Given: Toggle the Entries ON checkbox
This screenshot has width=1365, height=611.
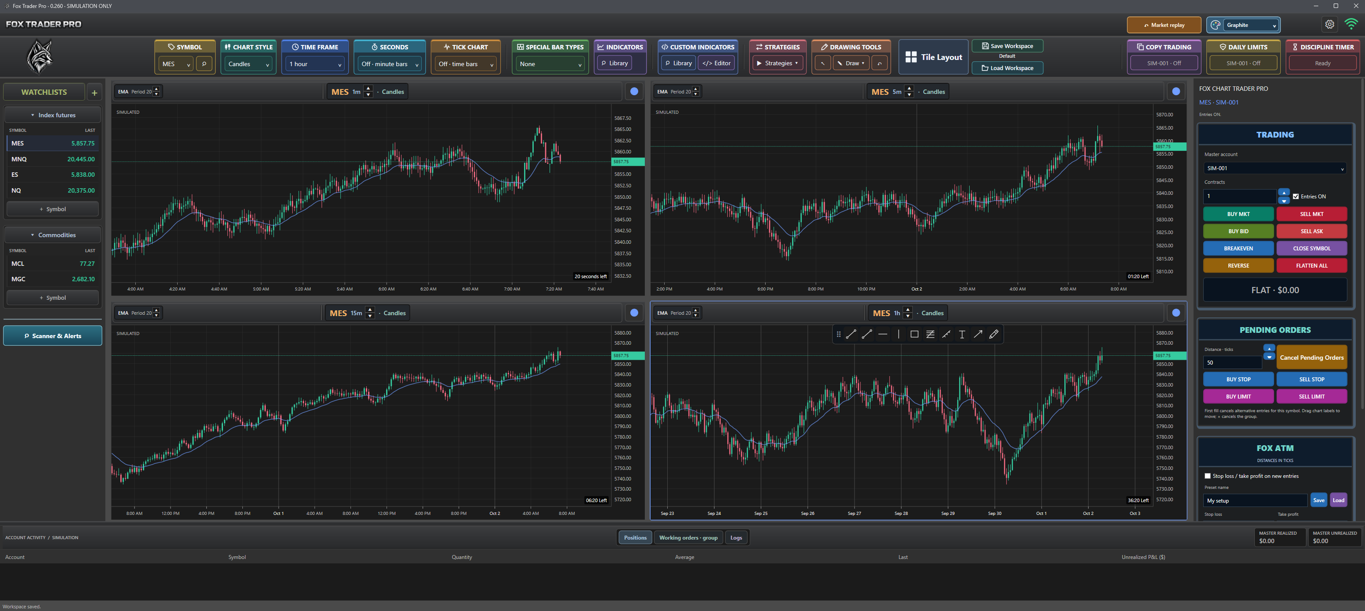Looking at the screenshot, I should click(x=1296, y=197).
